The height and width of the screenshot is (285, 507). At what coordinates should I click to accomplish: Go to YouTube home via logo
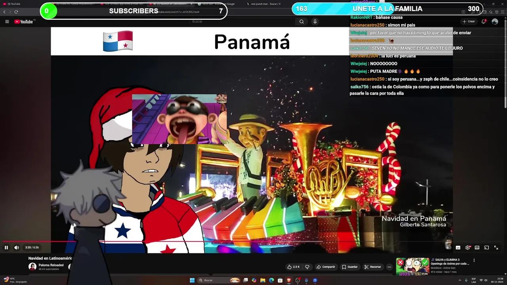click(25, 21)
